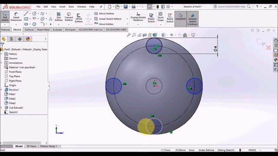Select the Arc sketch tool

pyautogui.click(x=34, y=19)
